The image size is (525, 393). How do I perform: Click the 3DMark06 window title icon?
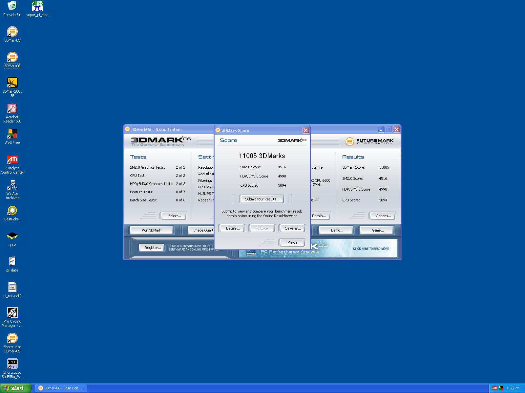point(127,129)
